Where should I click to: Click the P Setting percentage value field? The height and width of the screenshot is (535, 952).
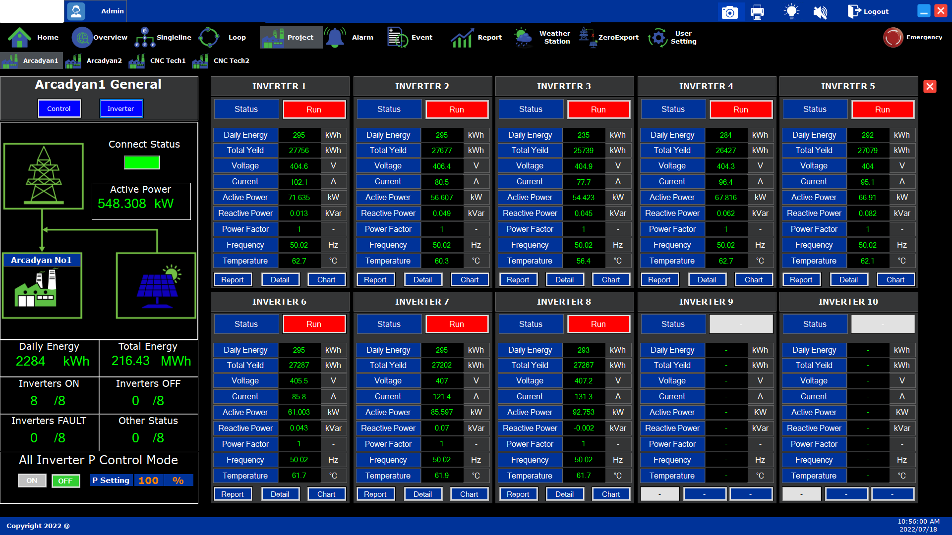pyautogui.click(x=148, y=481)
